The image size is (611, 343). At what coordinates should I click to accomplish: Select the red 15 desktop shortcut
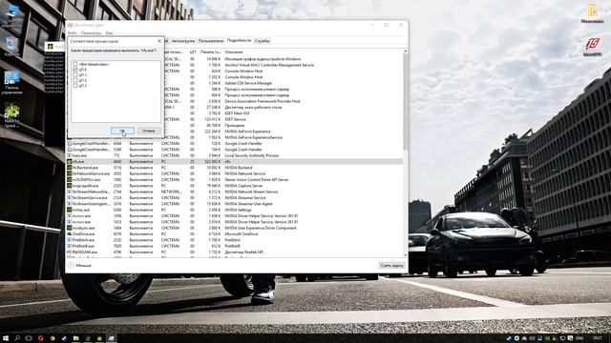click(592, 47)
